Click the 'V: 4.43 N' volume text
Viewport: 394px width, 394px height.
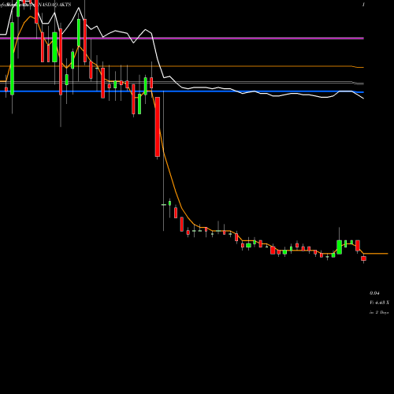[x=379, y=303]
